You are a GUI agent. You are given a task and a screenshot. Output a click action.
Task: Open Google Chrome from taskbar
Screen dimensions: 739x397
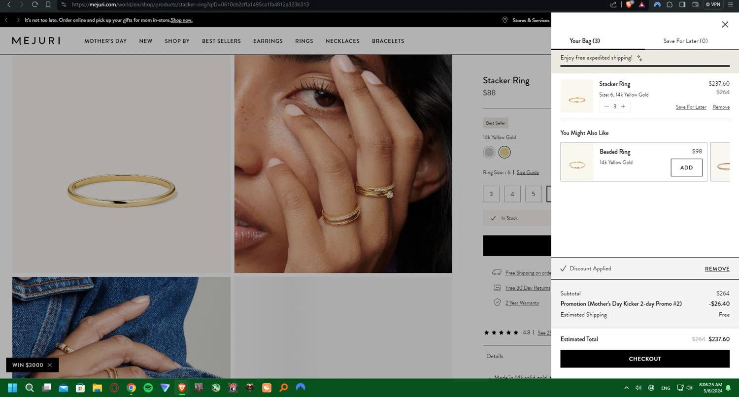[131, 388]
